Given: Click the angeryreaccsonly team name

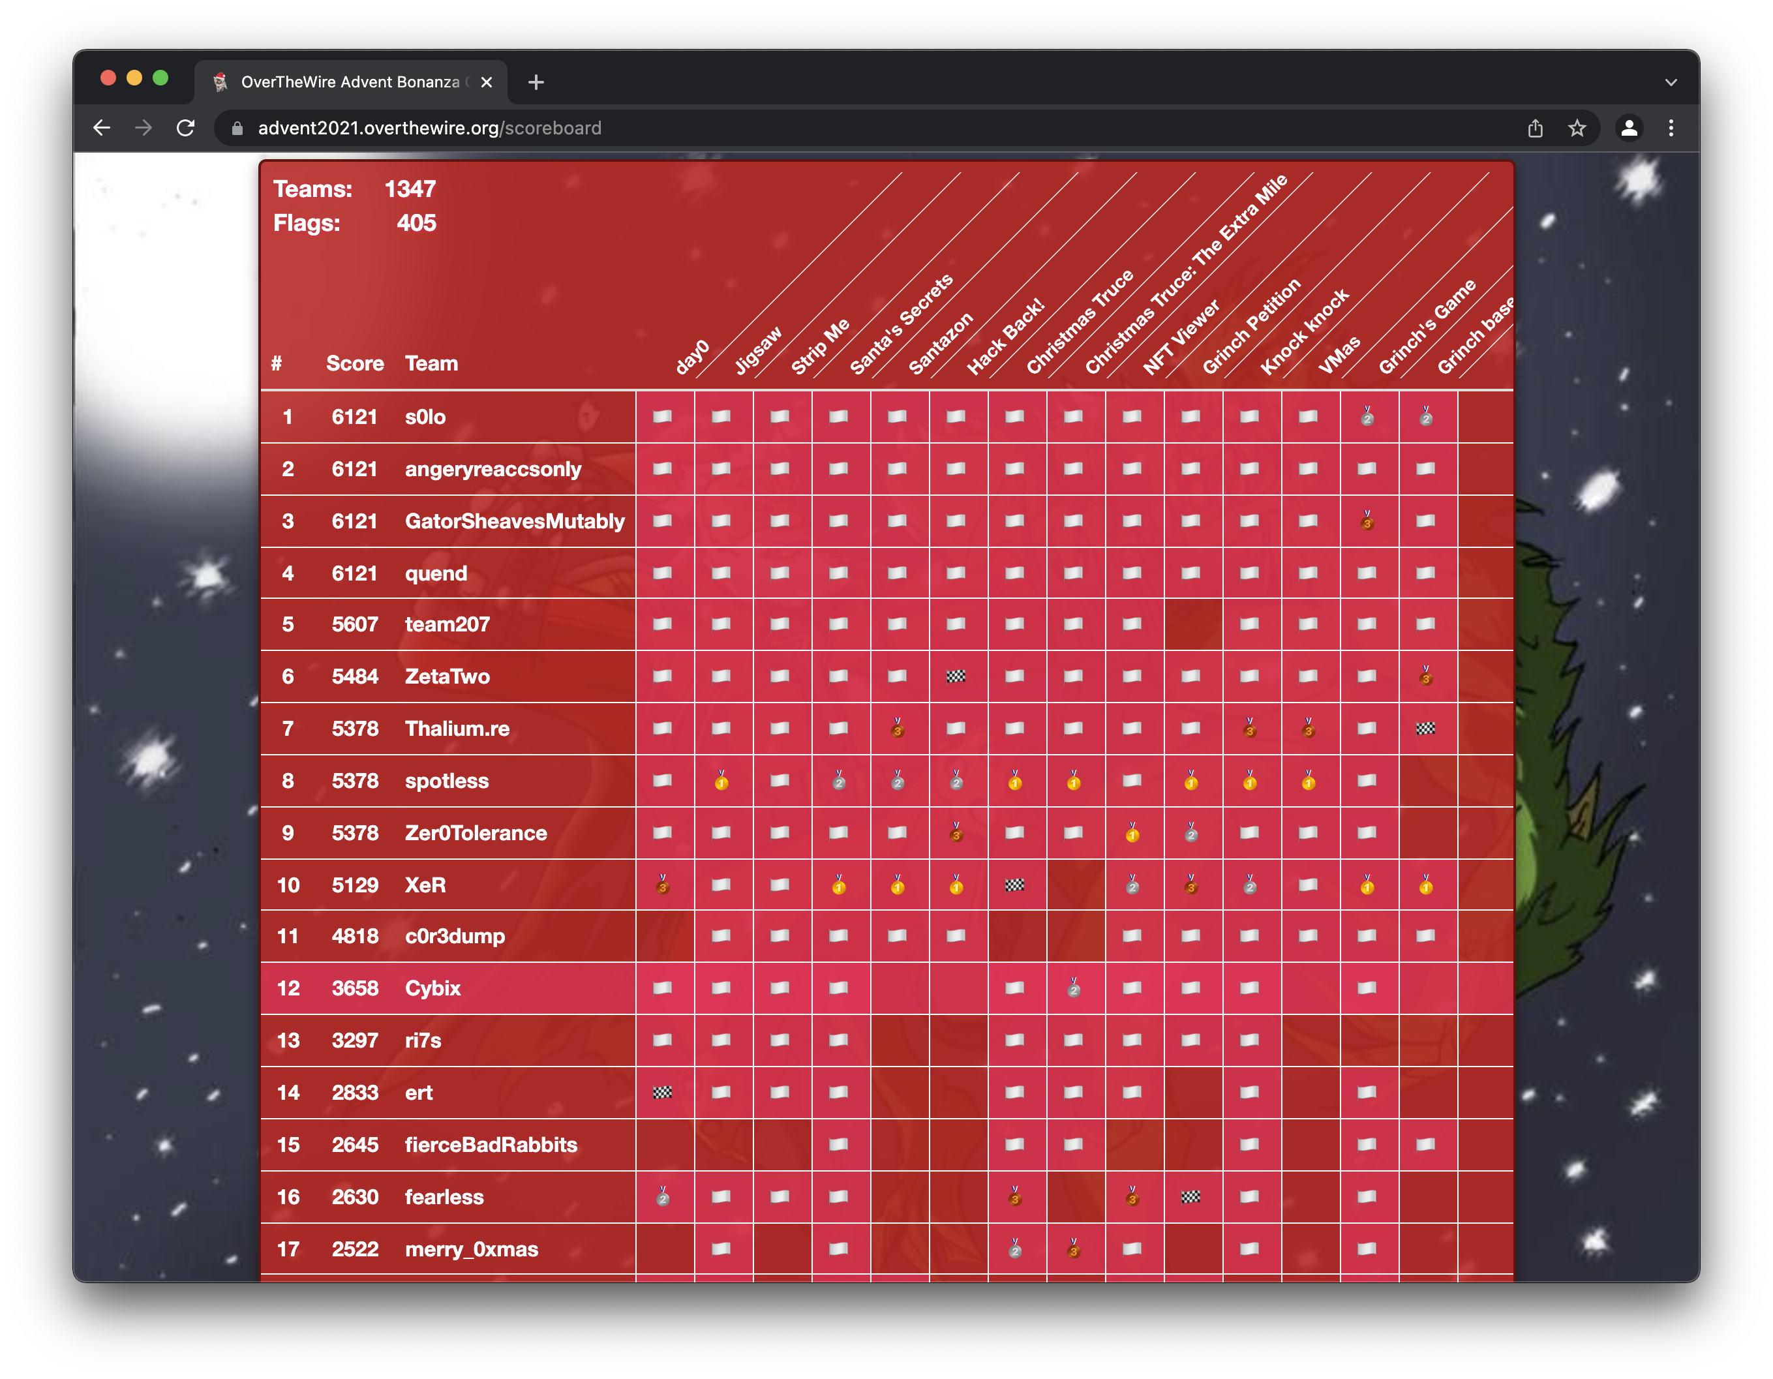Looking at the screenshot, I should pyautogui.click(x=492, y=469).
